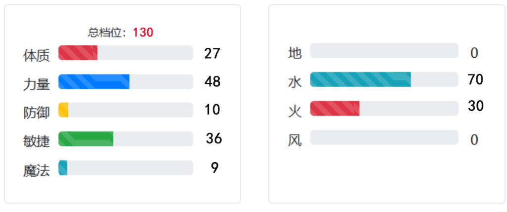Click the red 体质 progress bar
The height and width of the screenshot is (212, 507).
(126, 53)
